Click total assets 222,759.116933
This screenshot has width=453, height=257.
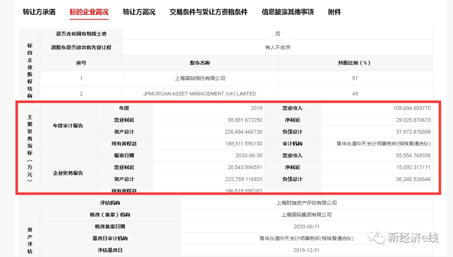(x=244, y=179)
